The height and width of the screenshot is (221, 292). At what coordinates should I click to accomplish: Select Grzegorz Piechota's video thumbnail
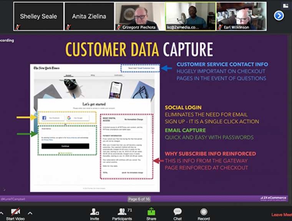[140, 16]
